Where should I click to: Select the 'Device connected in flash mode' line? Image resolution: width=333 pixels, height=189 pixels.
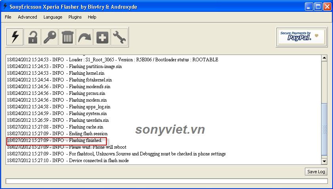pos(68,161)
